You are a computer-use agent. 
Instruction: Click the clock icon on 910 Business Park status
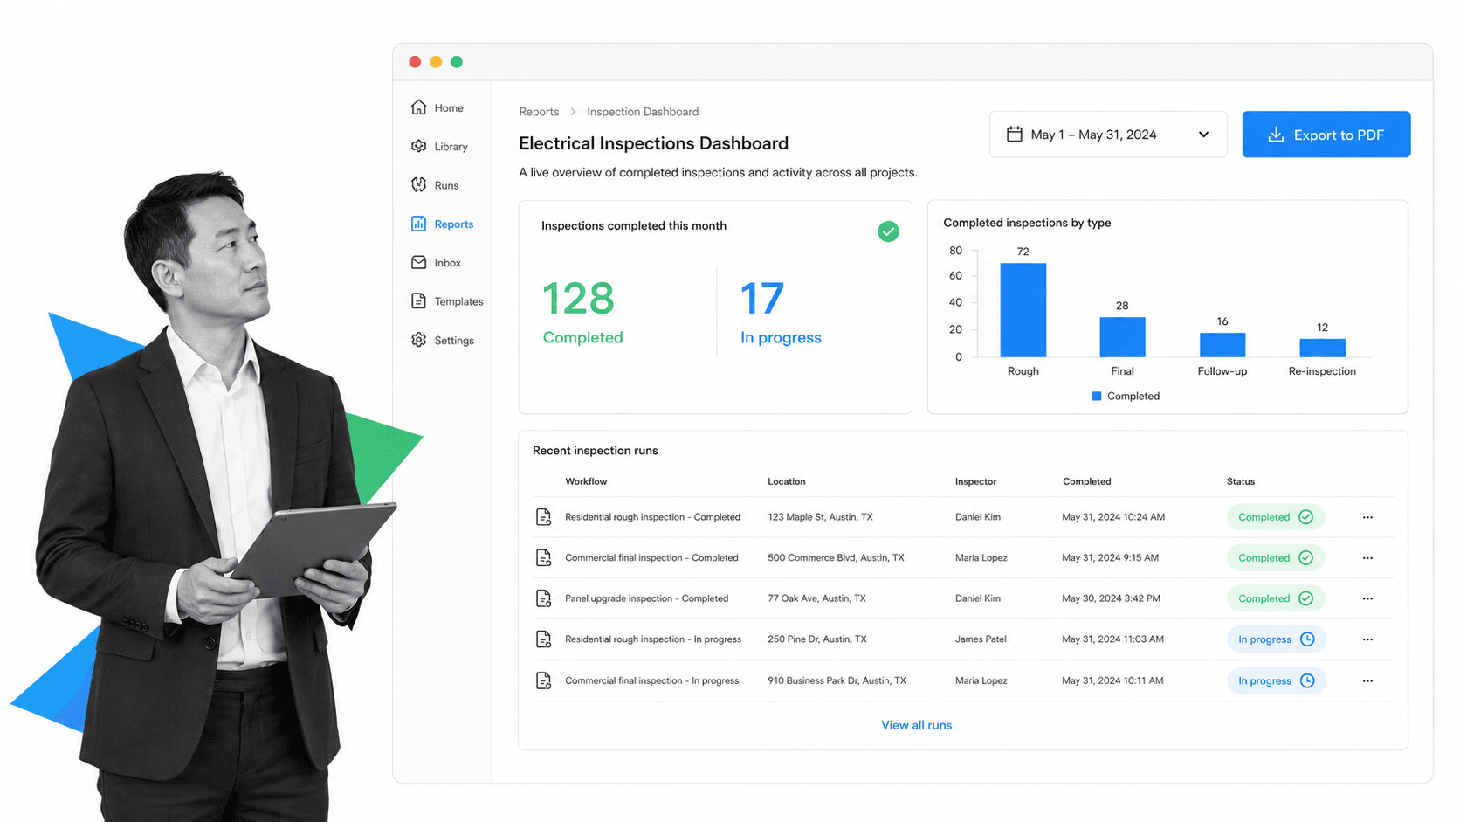coord(1307,680)
